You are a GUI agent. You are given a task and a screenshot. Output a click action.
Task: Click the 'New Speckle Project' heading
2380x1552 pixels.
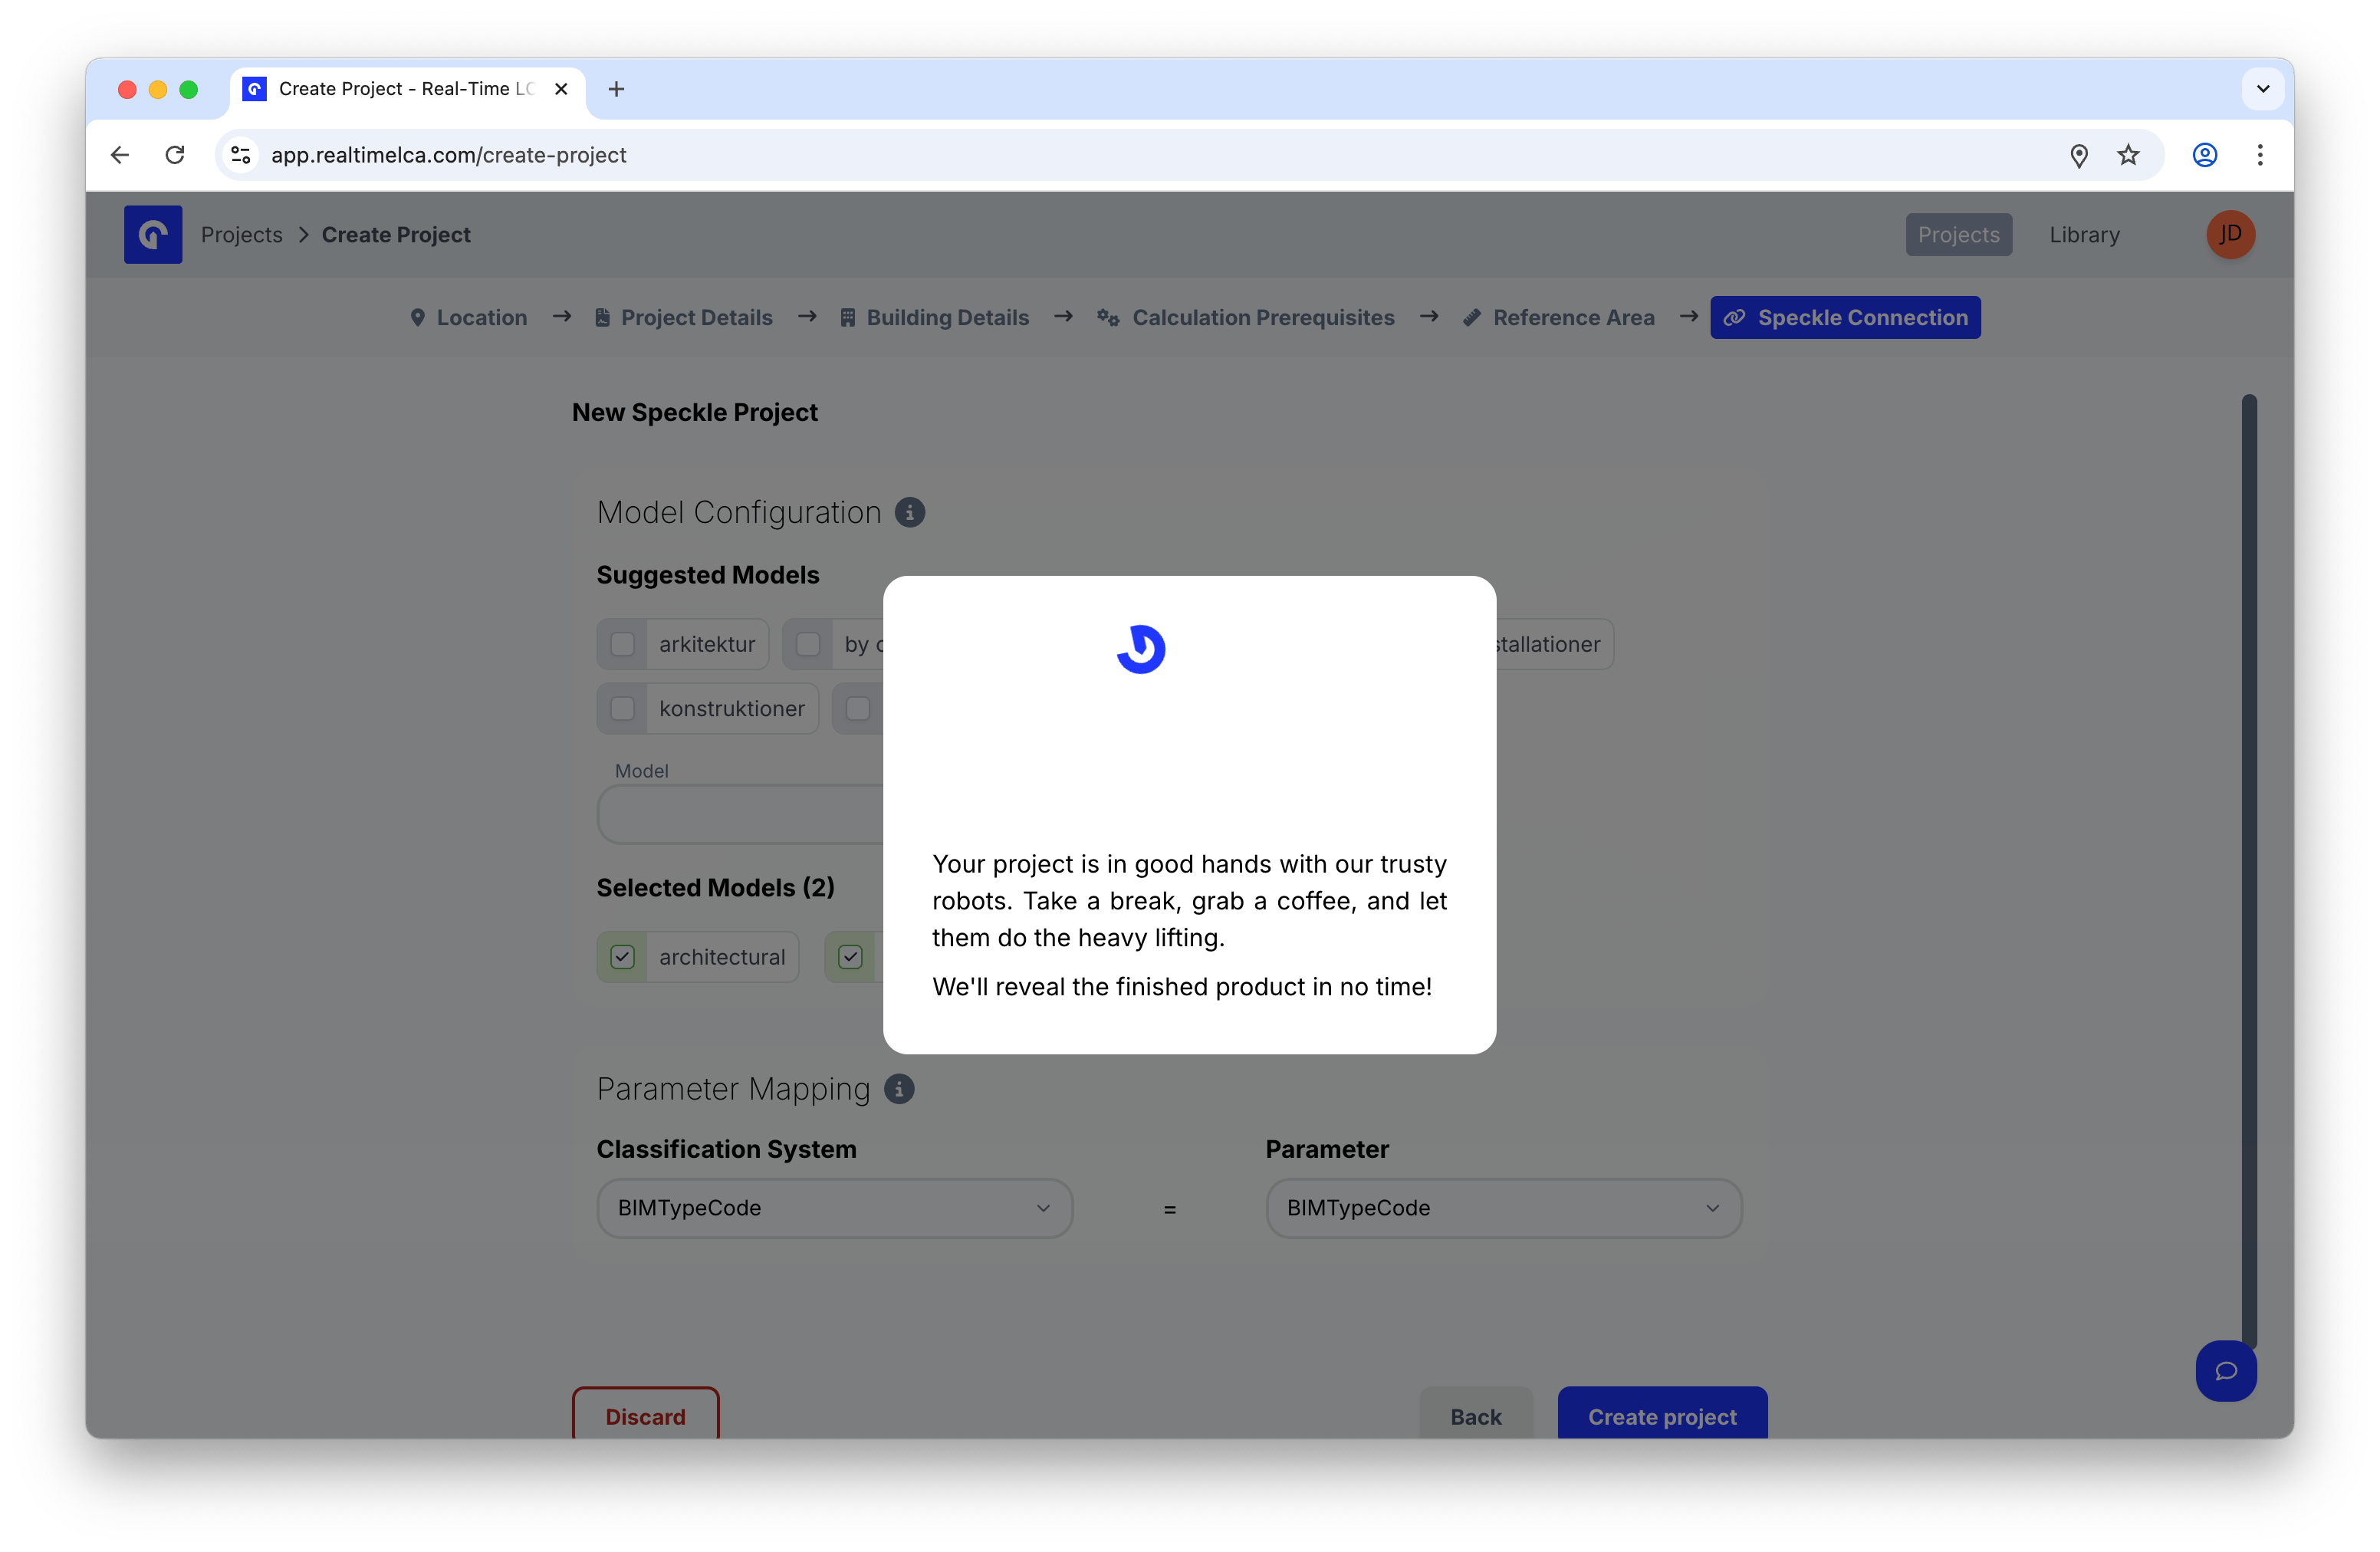click(x=694, y=412)
